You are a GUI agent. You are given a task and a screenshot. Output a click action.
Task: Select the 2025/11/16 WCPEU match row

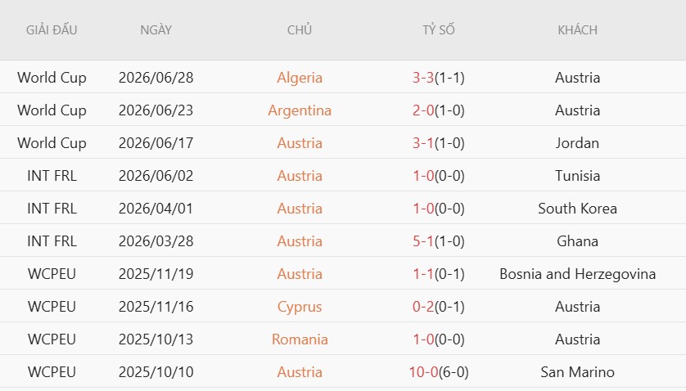click(343, 306)
